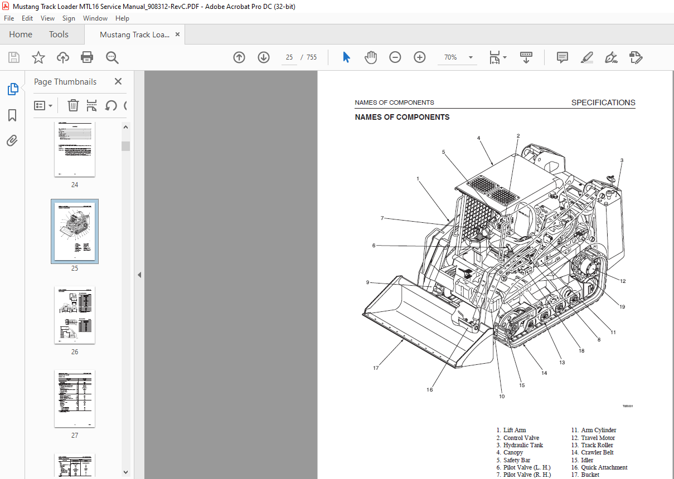Print the document via printer icon
This screenshot has width=674, height=479.
(87, 57)
